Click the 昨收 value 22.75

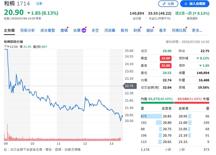[205, 51]
